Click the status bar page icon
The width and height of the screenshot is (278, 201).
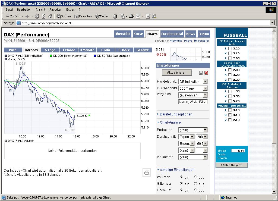tap(4, 197)
